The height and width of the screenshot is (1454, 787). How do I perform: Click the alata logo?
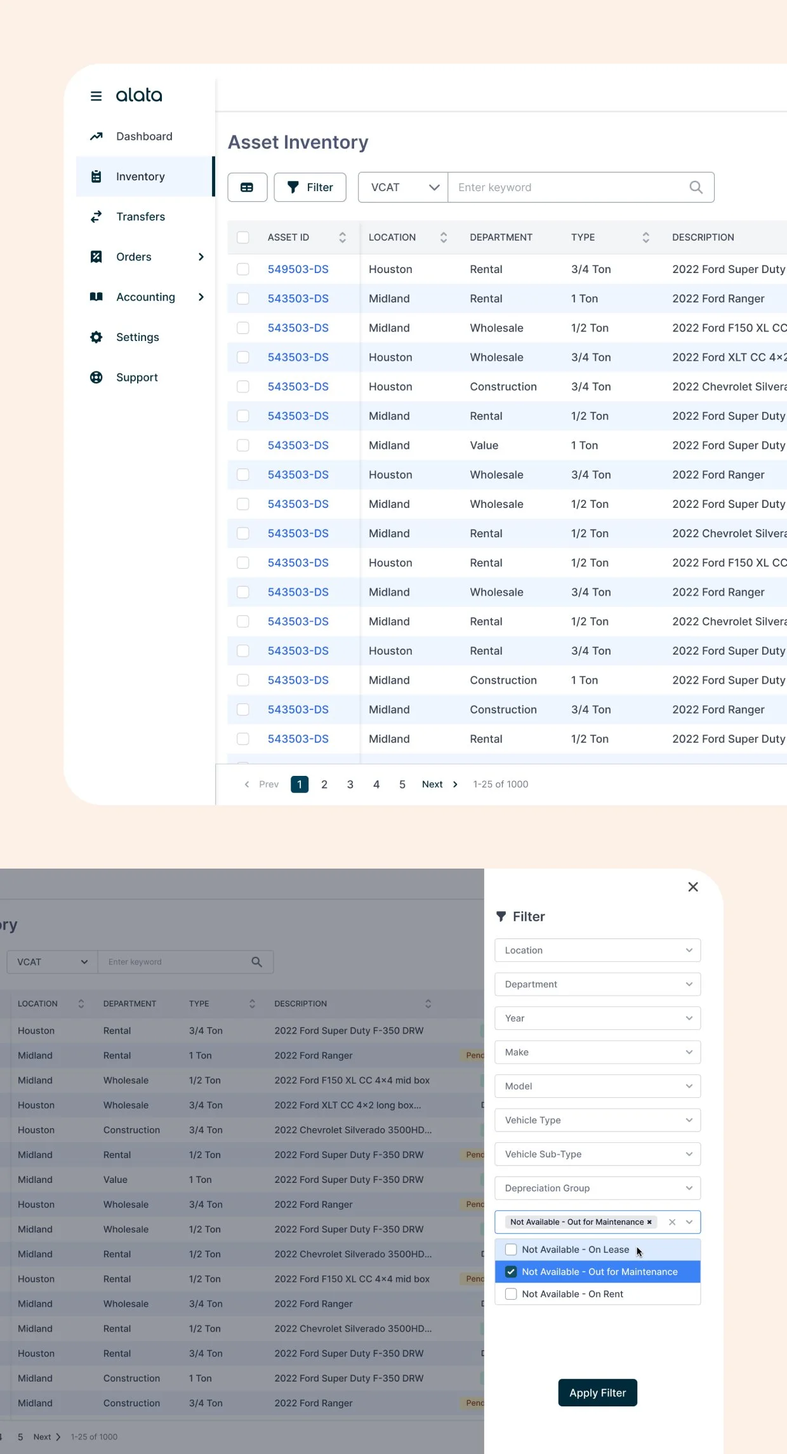139,95
